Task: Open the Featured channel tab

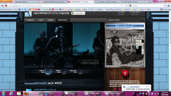Action: point(30,20)
